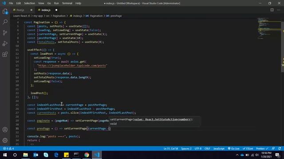Click the 'Pagination' folder breadcrumb
Screen dimensions: 284x159
[59, 16]
